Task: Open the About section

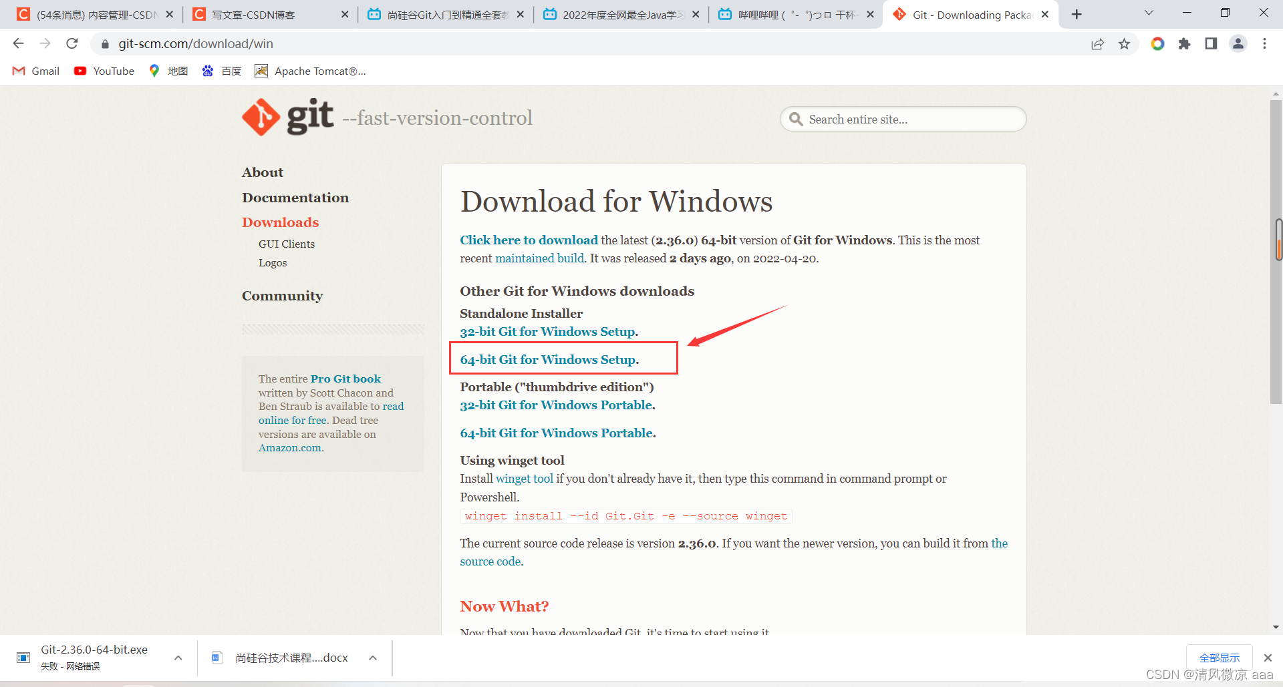Action: [x=263, y=172]
